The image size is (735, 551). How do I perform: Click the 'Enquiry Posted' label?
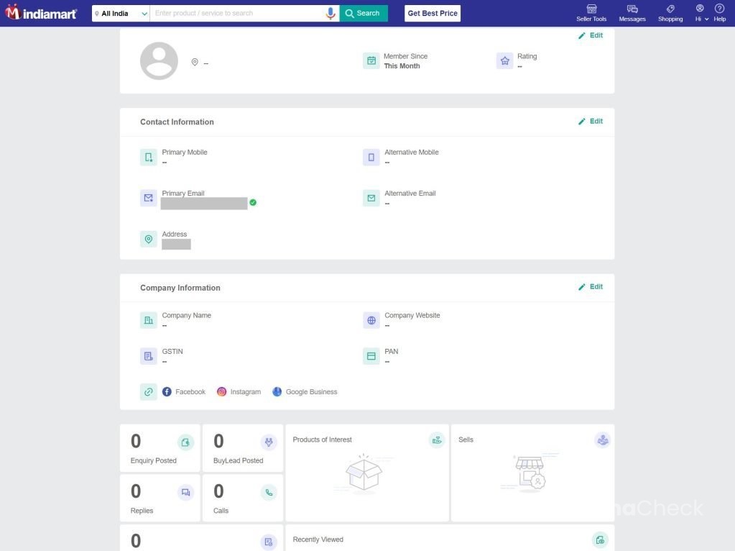pos(153,460)
